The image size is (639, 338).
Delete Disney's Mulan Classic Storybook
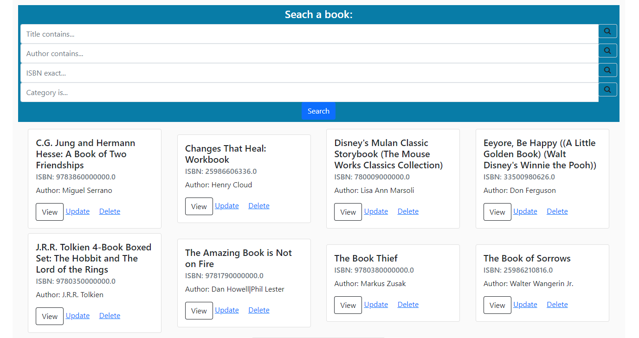tap(407, 211)
